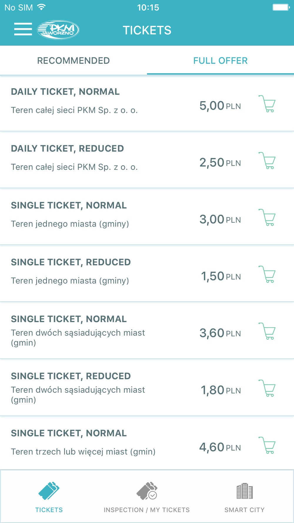Select the Daily Ticket, Normal row title
Viewport: 294px width, 523px height.
65,92
